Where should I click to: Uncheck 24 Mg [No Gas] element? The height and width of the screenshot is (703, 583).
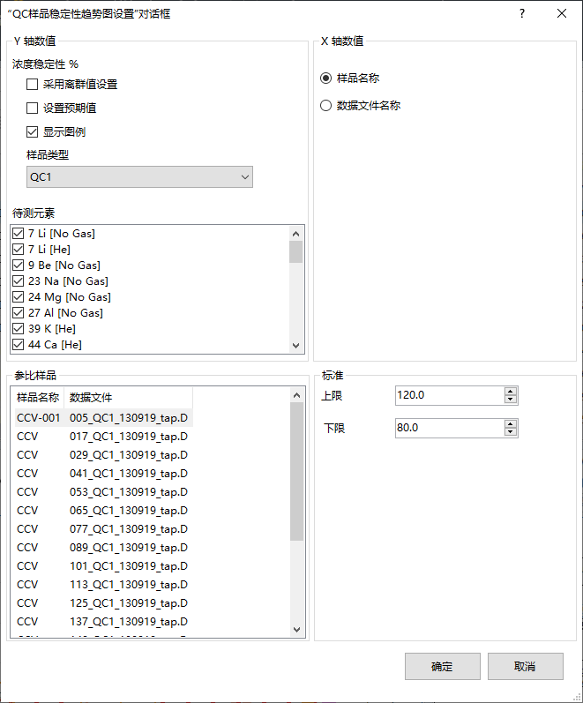[18, 296]
